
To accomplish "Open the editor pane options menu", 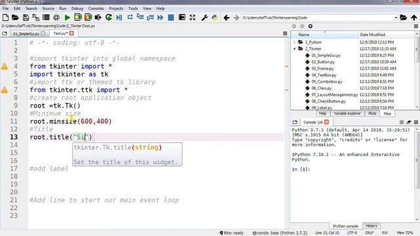I will (285, 33).
